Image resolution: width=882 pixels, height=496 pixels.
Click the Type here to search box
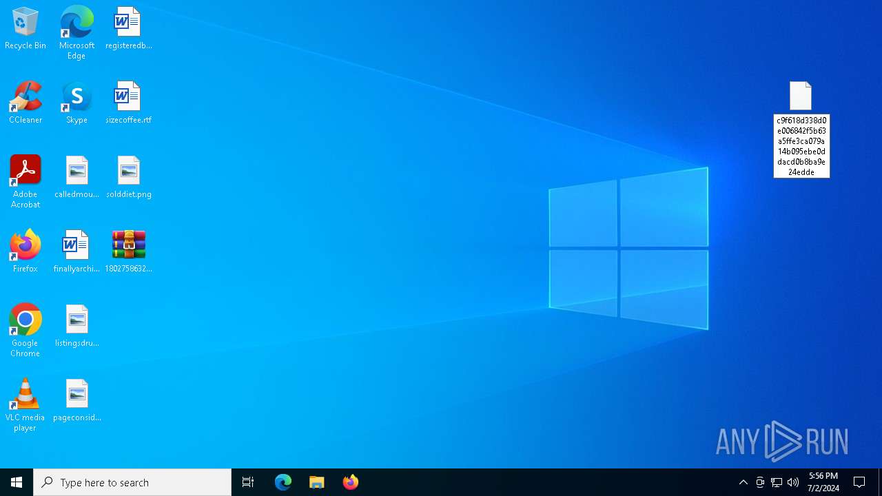click(132, 482)
